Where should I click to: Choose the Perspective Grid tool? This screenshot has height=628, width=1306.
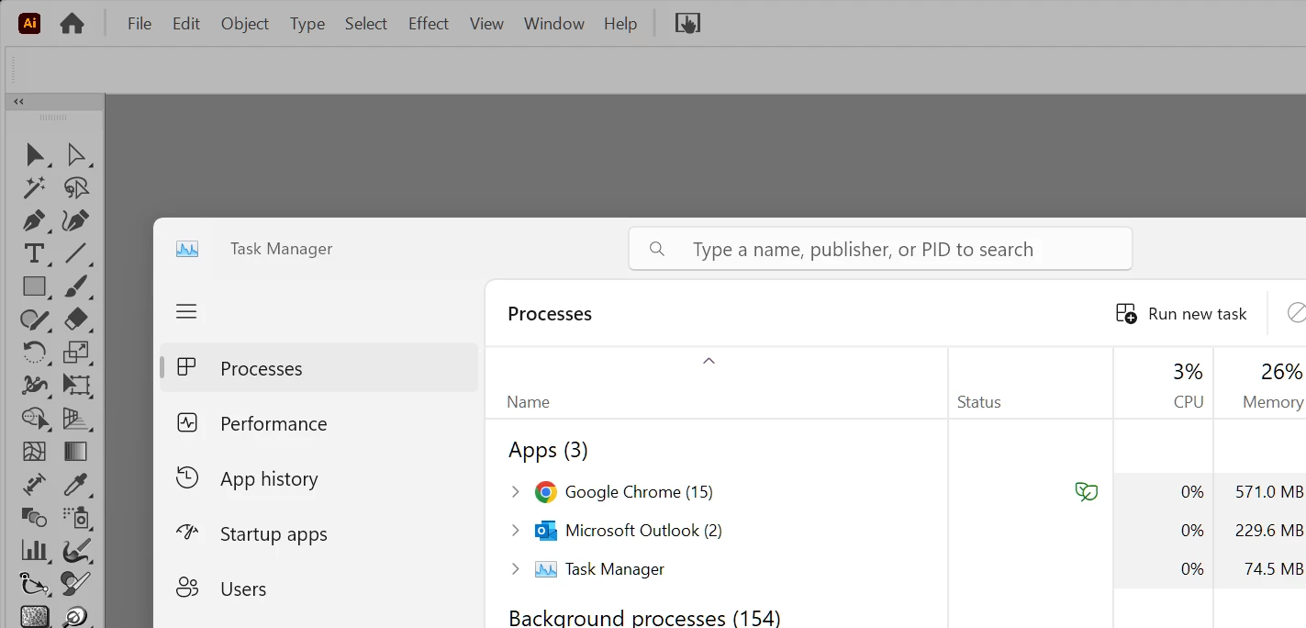pos(75,418)
